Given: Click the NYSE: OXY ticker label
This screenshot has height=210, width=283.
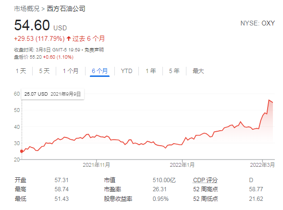Looking at the screenshot, I should [x=258, y=23].
